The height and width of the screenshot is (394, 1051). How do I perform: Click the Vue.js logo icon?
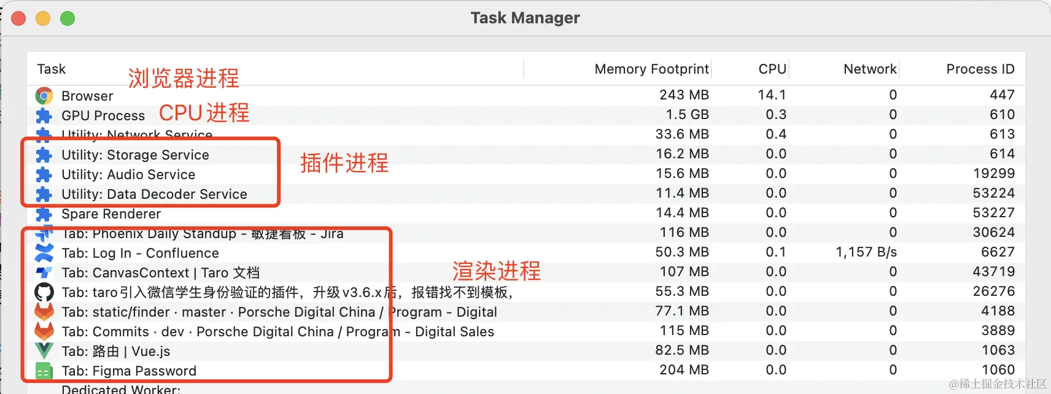coord(44,351)
